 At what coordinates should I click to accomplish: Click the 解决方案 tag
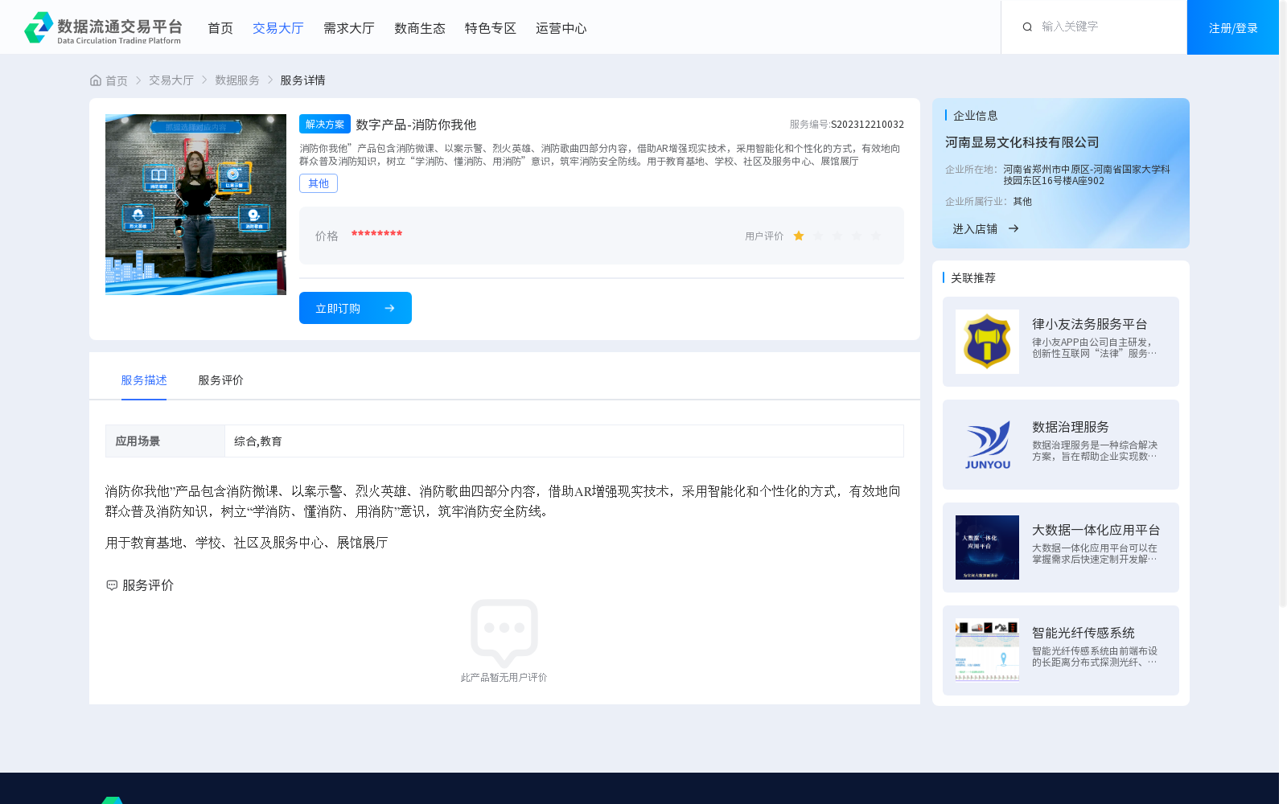point(325,124)
